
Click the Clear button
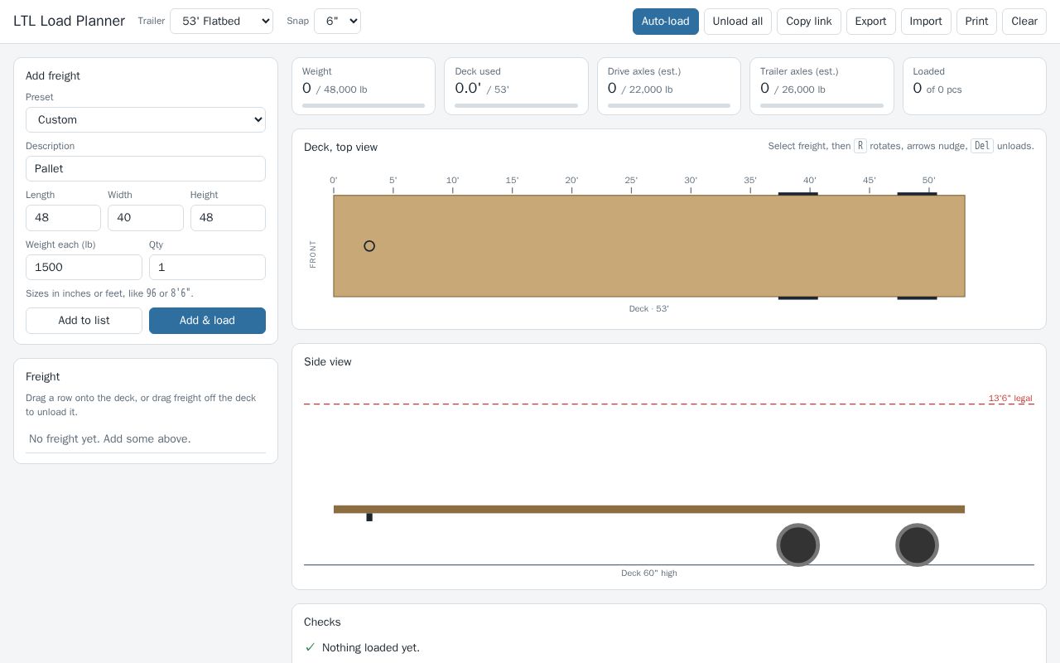click(1024, 22)
